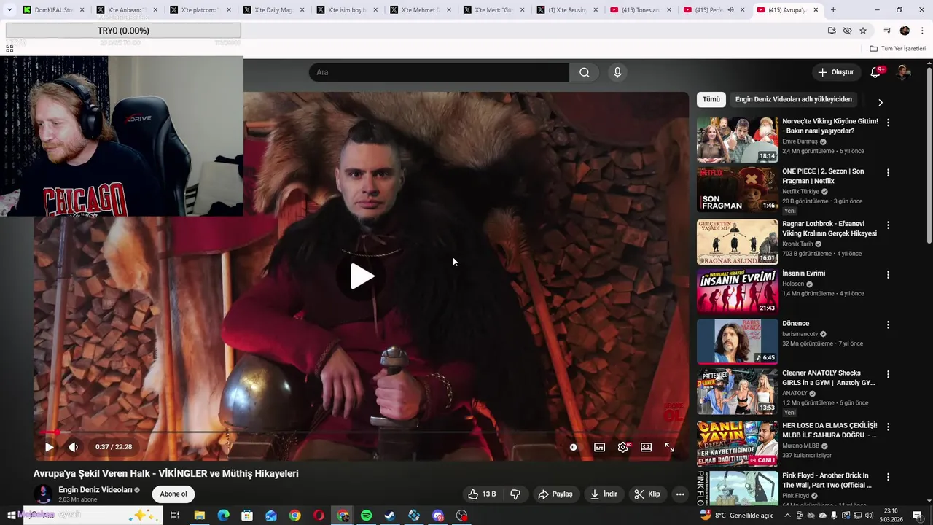
Task: Open options for Dönence video
Action: pos(888,325)
